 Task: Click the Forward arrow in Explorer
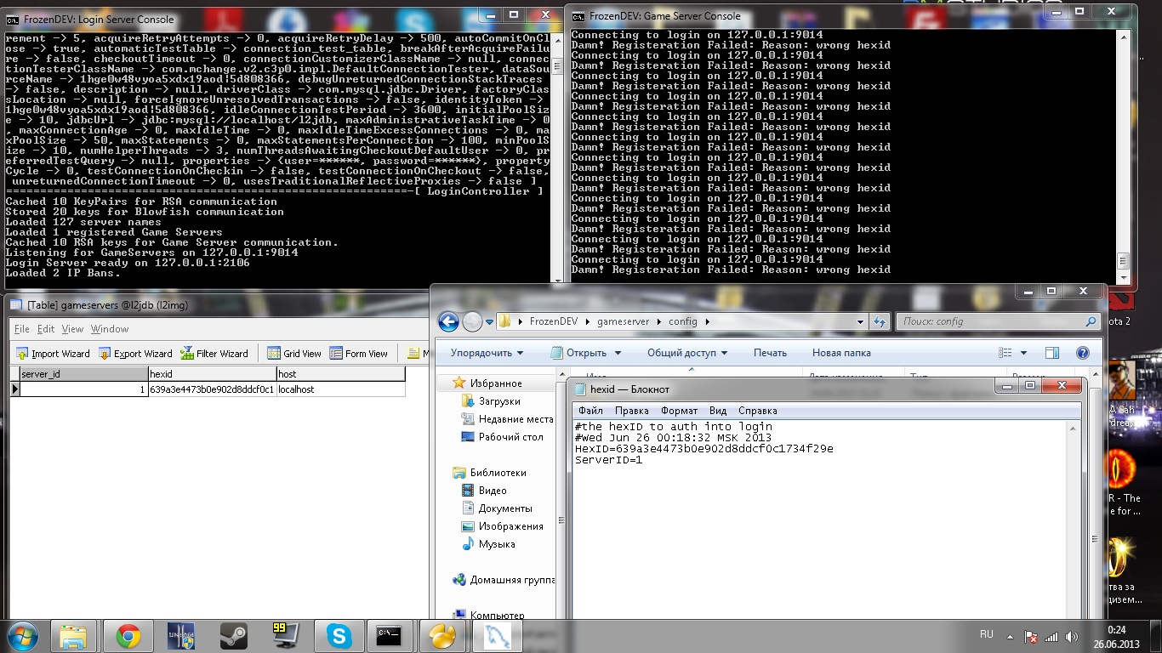472,321
